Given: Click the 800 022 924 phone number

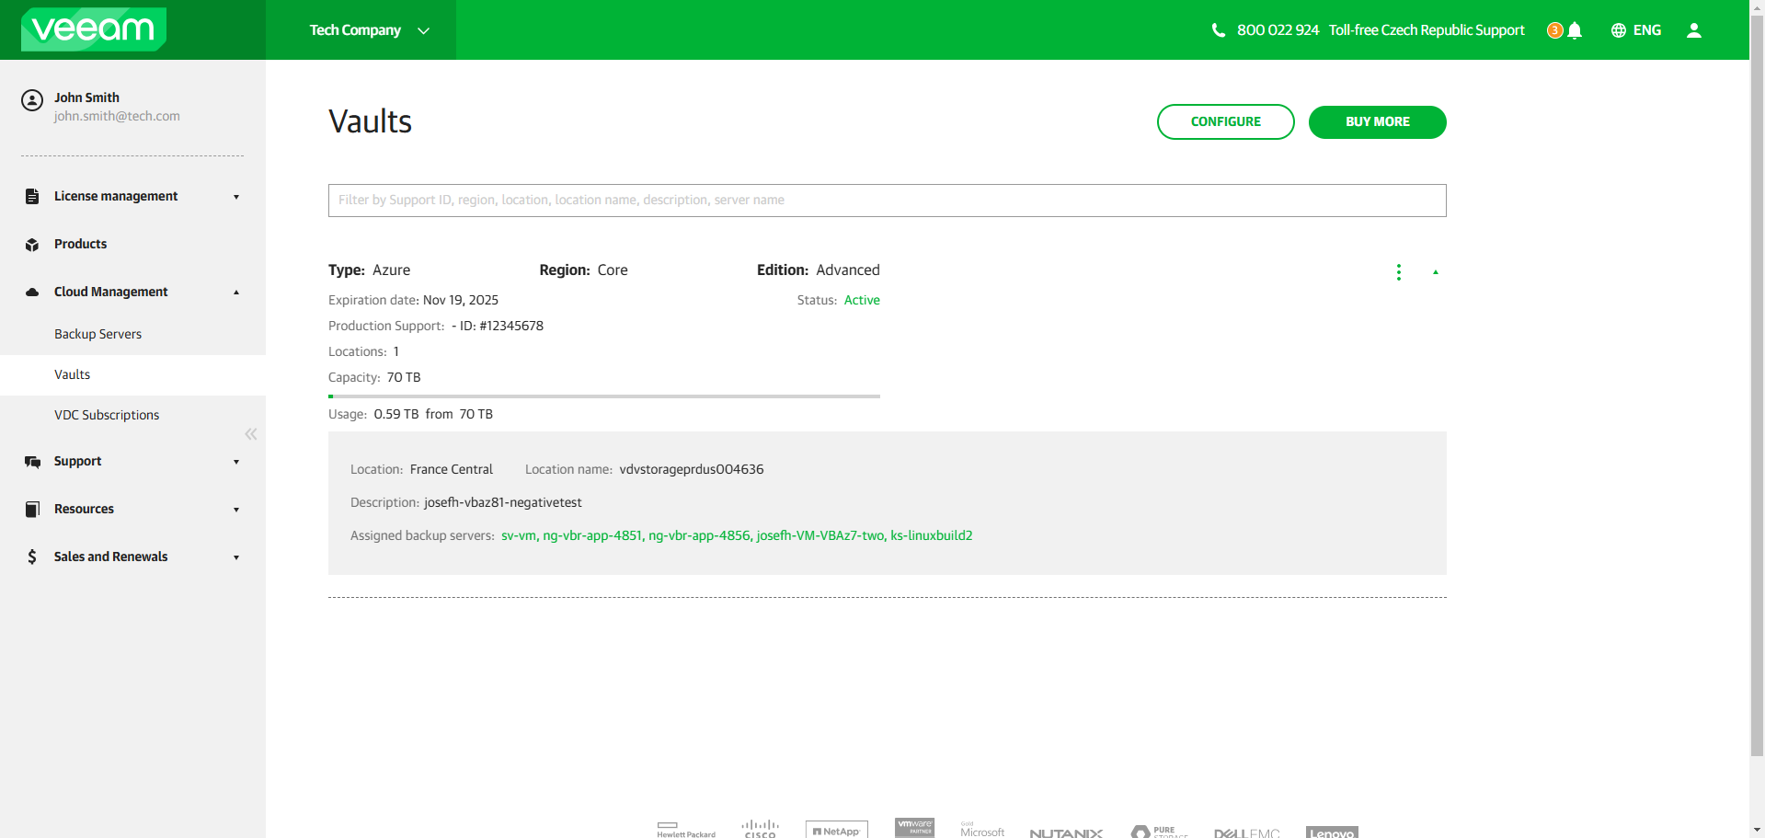Looking at the screenshot, I should tap(1278, 30).
